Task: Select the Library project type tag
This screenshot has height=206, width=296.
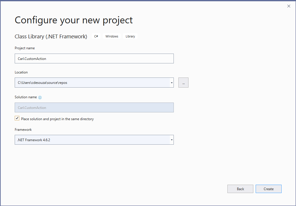Action: click(x=130, y=36)
